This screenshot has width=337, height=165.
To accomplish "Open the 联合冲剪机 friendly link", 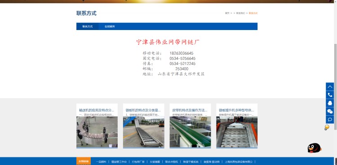I will 172,161.
